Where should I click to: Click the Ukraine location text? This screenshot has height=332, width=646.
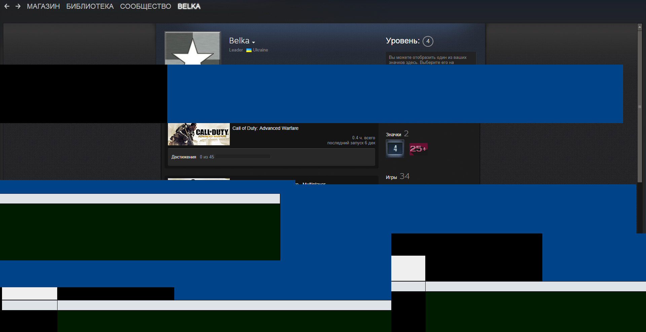point(260,50)
